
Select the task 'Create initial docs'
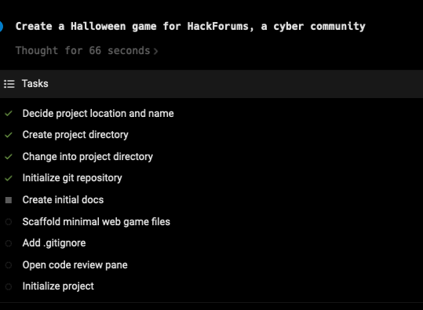[63, 200]
